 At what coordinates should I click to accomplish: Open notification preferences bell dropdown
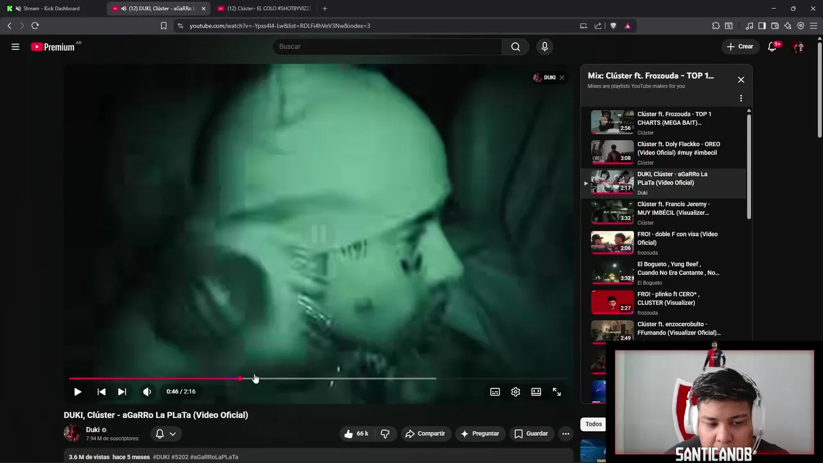pos(166,434)
